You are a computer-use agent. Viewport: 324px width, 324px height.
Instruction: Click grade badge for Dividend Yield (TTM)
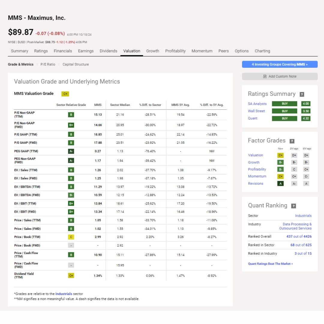(x=71, y=276)
